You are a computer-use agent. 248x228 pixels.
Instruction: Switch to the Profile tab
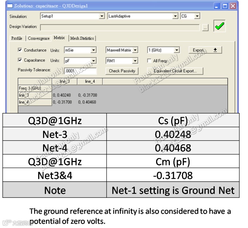pyautogui.click(x=17, y=38)
